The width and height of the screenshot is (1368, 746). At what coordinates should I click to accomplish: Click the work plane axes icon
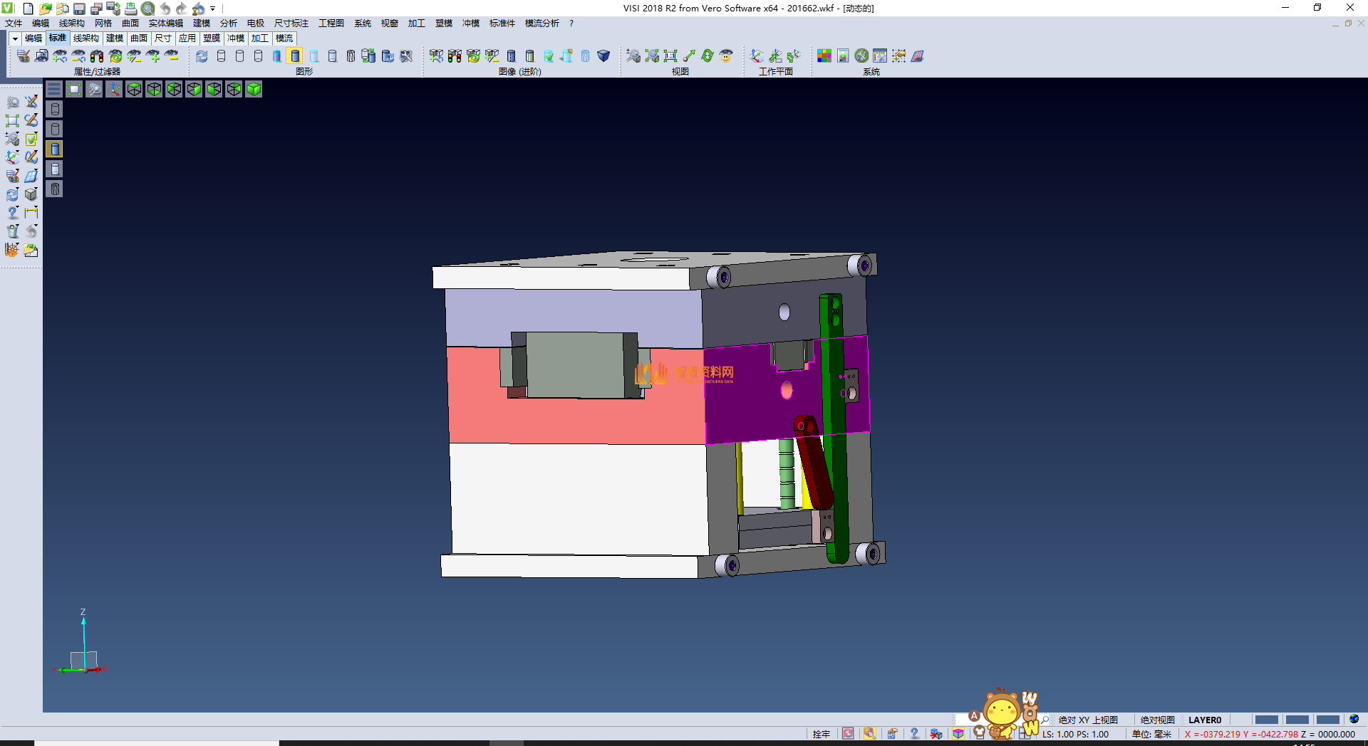point(757,56)
